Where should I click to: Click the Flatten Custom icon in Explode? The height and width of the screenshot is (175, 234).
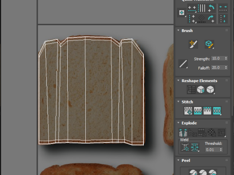222,133
